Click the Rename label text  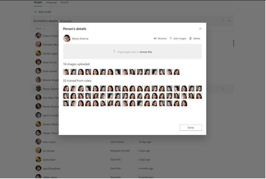(162, 39)
